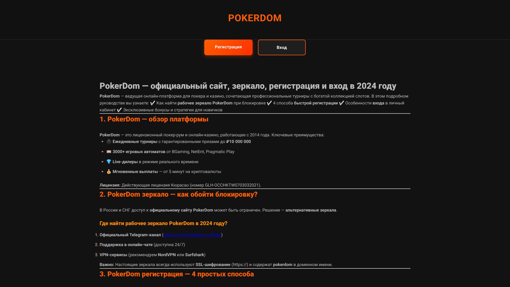Click the bold word 'Surfshark'
Image resolution: width=510 pixels, height=287 pixels.
195,255
